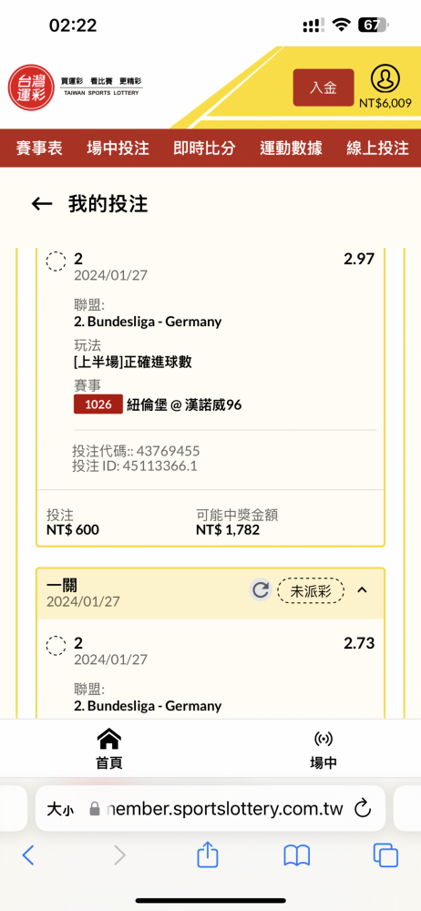Click the 入金 deposit button

(323, 87)
